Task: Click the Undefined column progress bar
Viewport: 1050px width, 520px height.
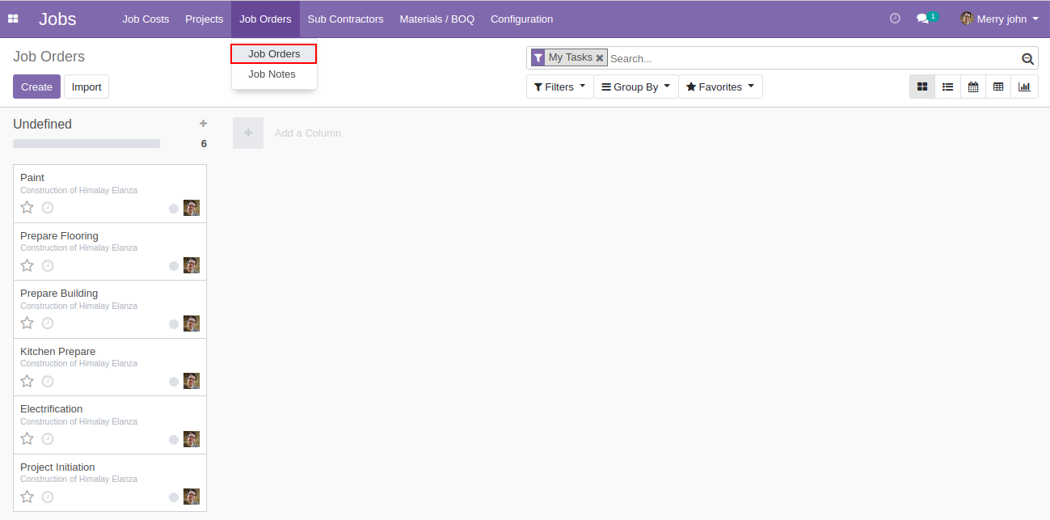Action: 86,143
